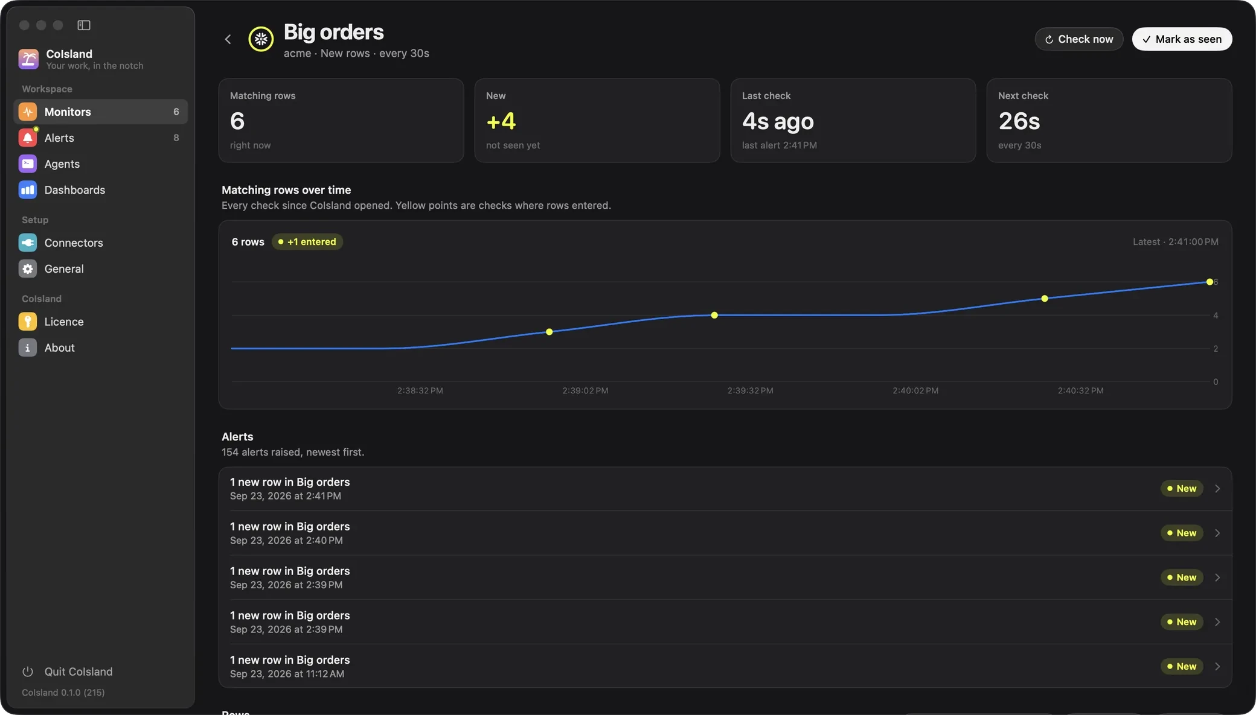This screenshot has width=1256, height=715.
Task: Click the 2:38:32 PM axis label
Action: tap(420, 391)
